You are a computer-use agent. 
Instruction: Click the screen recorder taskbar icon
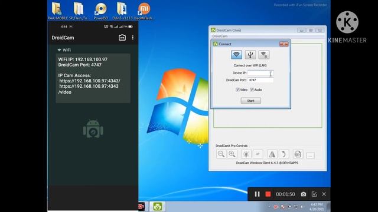[x=142, y=207]
